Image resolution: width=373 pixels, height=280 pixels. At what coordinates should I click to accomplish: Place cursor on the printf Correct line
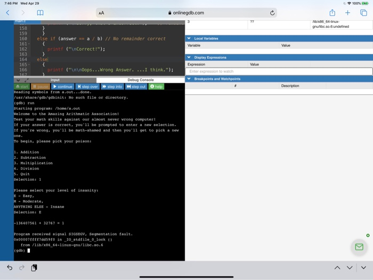click(x=76, y=49)
